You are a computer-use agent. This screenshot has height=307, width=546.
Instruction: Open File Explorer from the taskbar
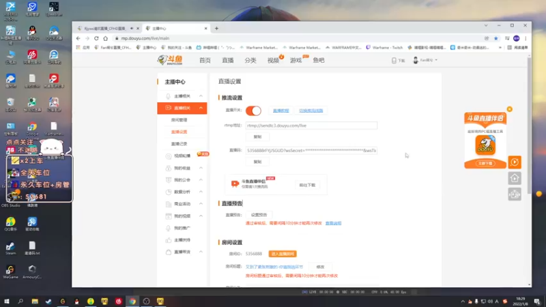pyautogui.click(x=35, y=302)
